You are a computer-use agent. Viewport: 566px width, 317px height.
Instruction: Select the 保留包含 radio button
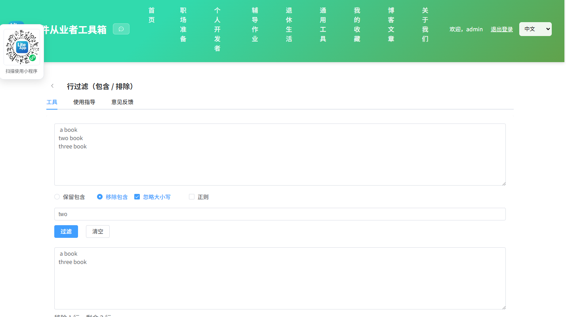[x=57, y=197]
